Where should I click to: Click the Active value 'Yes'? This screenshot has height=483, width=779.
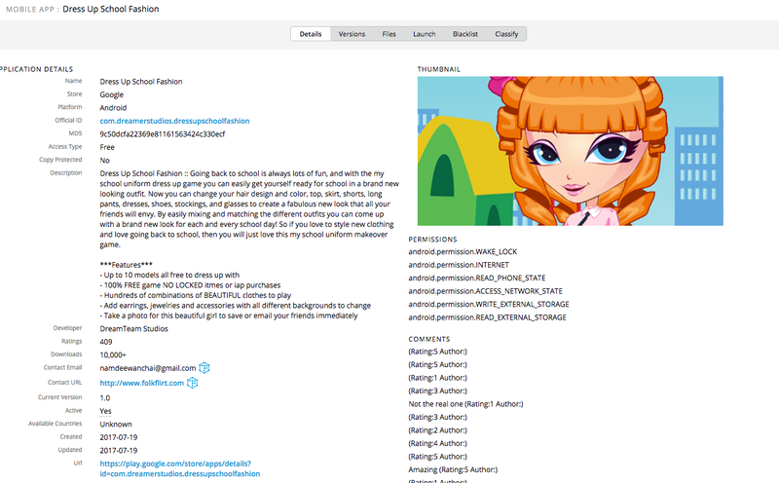105,411
